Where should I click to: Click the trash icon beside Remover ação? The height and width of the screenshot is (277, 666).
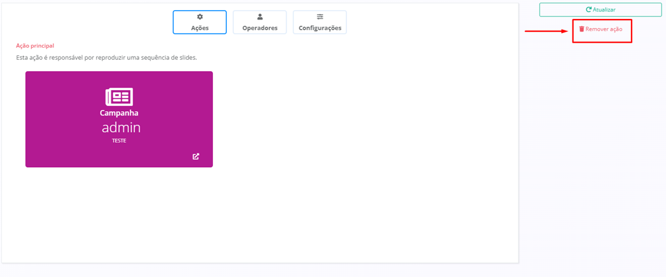(581, 29)
